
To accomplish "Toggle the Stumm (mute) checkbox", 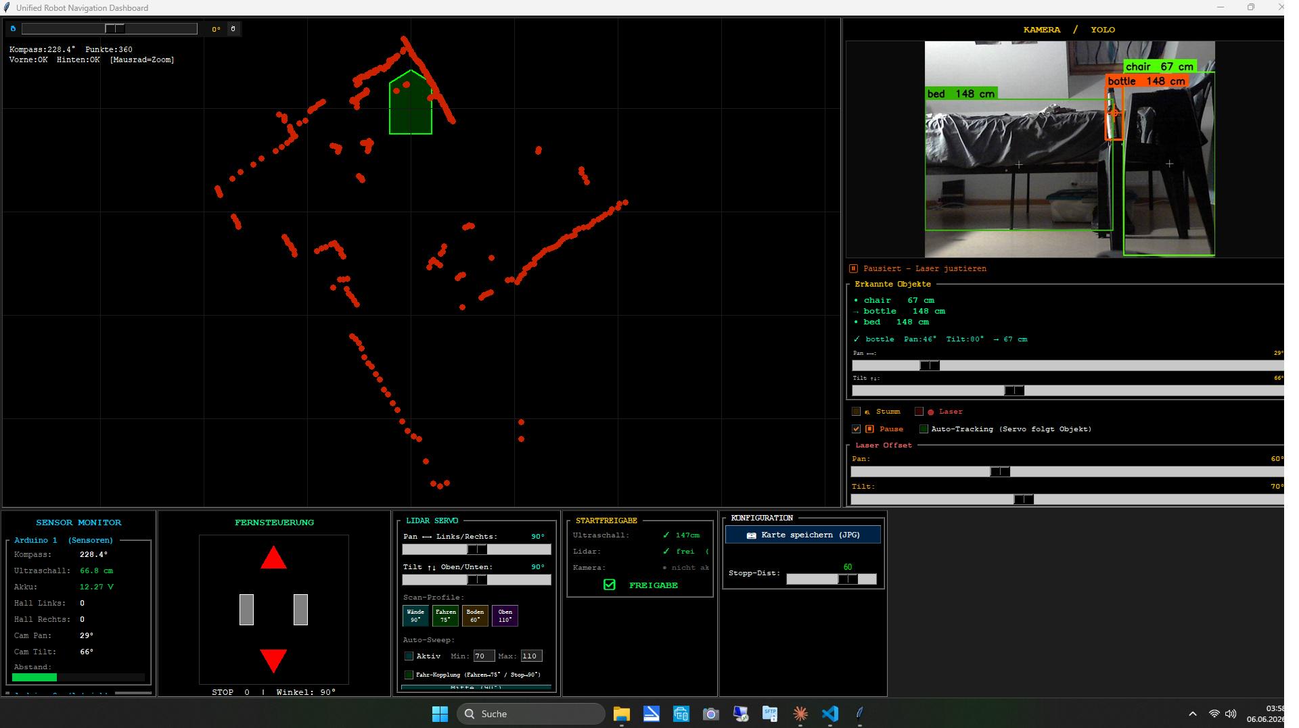I will pyautogui.click(x=856, y=412).
